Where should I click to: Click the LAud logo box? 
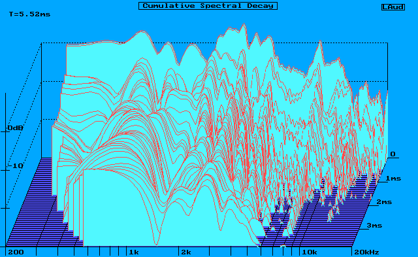tap(393, 7)
